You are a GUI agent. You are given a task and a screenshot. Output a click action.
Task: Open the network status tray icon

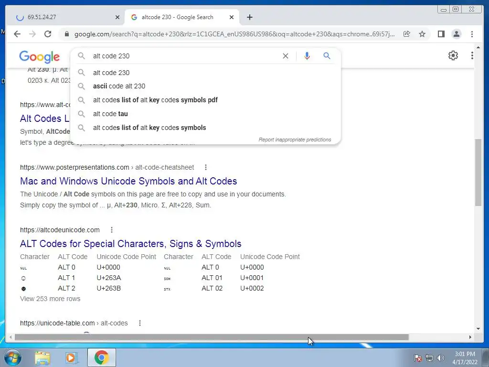429,358
